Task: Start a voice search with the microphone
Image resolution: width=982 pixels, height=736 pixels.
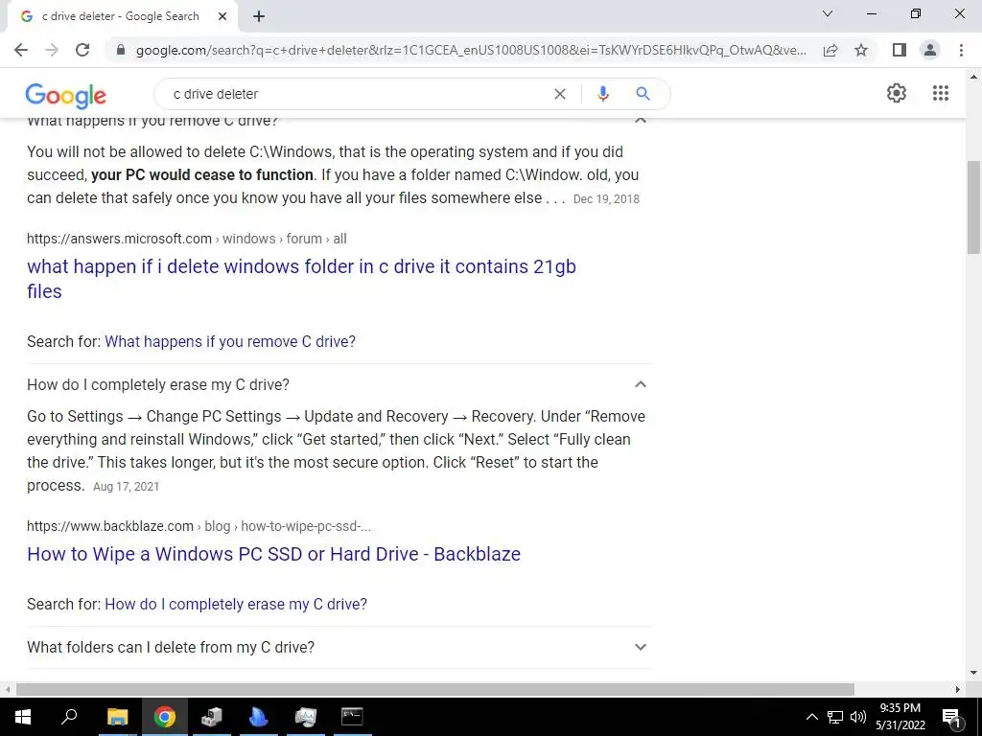Action: 602,94
